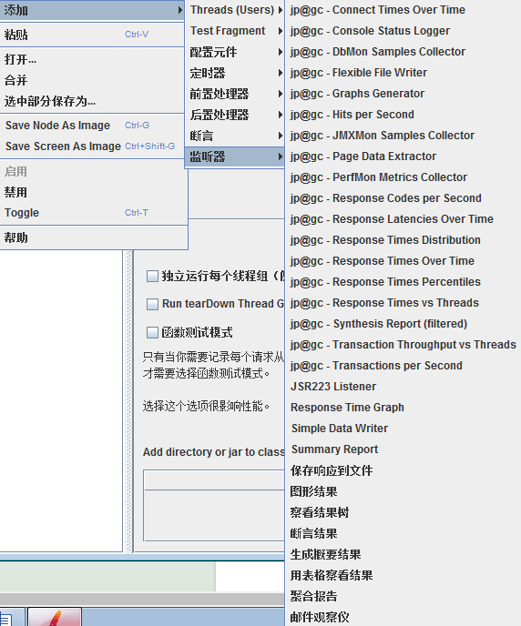Add jp@gc - Response Times vs Threads
Screen dimensions: 521x626
404,303
